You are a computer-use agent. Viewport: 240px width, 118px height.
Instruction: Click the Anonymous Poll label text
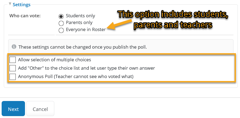[x=76, y=76]
